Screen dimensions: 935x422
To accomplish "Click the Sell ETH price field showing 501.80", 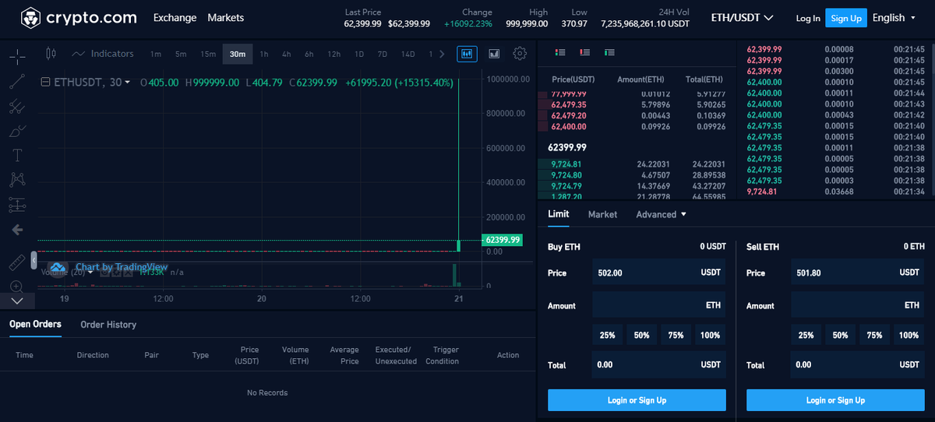I will [x=858, y=273].
